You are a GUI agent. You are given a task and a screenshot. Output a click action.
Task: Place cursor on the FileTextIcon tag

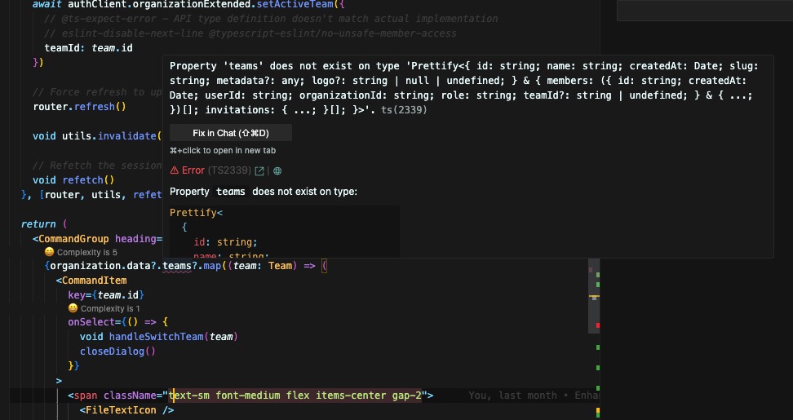click(127, 410)
